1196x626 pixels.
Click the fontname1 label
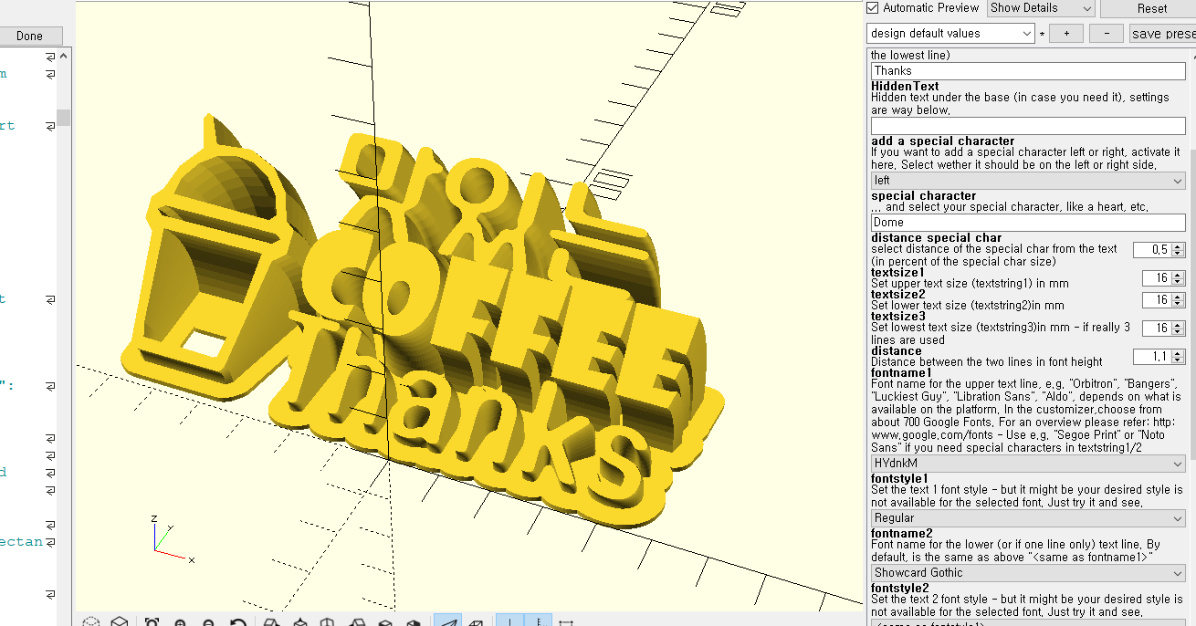pos(901,373)
